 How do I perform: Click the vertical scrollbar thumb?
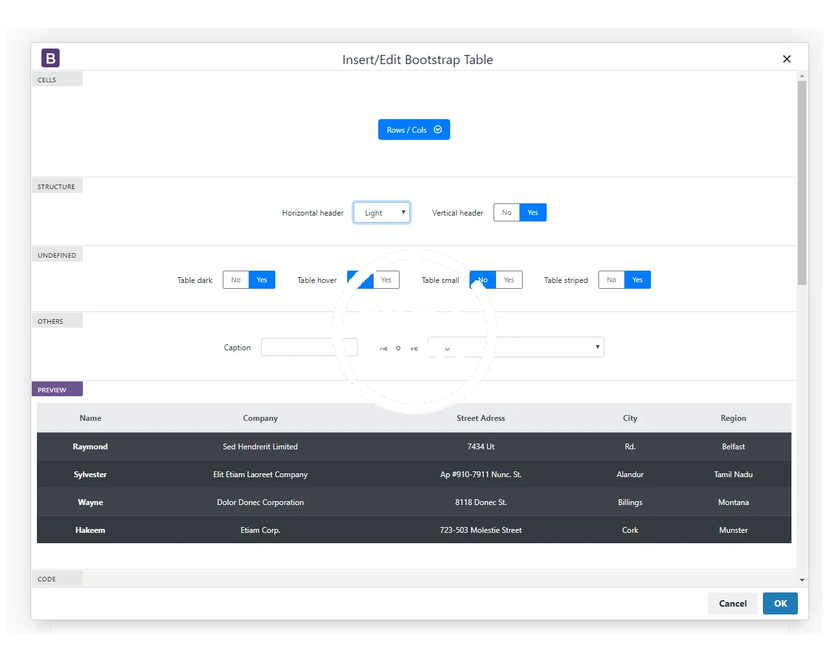click(x=802, y=181)
